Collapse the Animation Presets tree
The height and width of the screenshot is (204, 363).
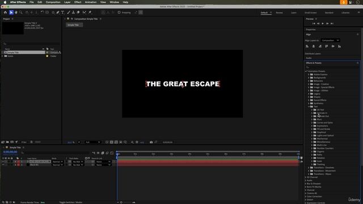pyautogui.click(x=306, y=71)
